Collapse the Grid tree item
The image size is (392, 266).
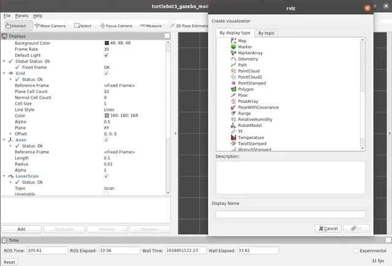(4, 73)
